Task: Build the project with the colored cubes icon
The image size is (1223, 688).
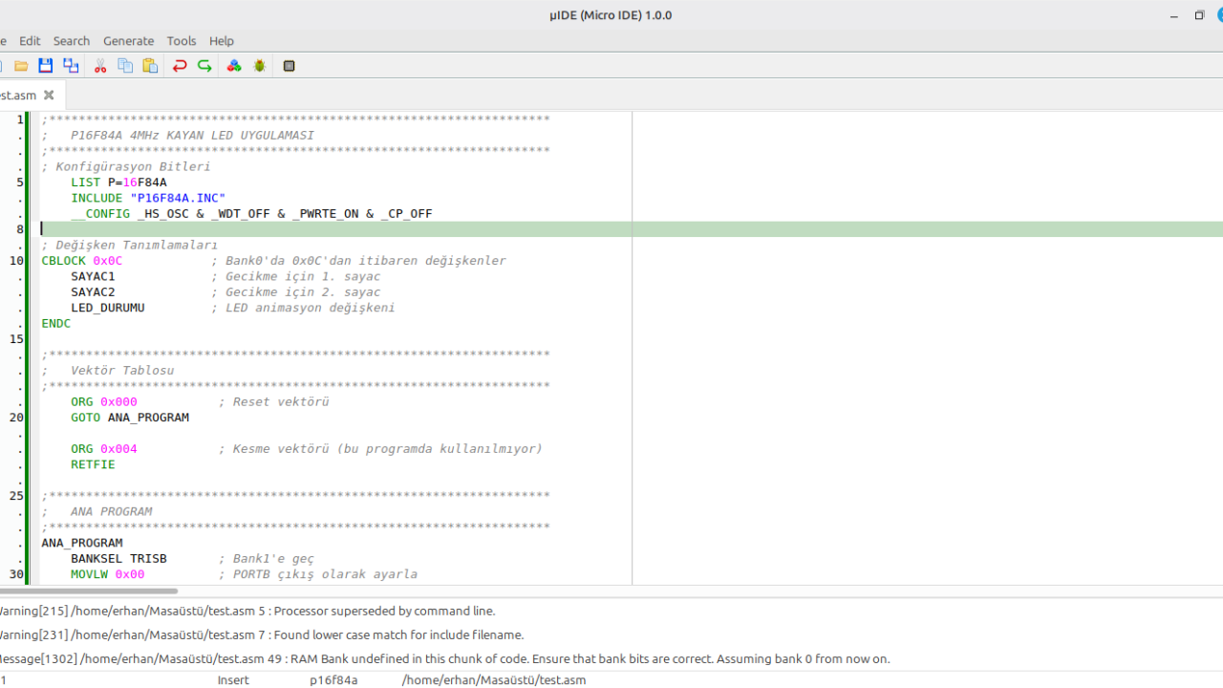Action: 234,66
